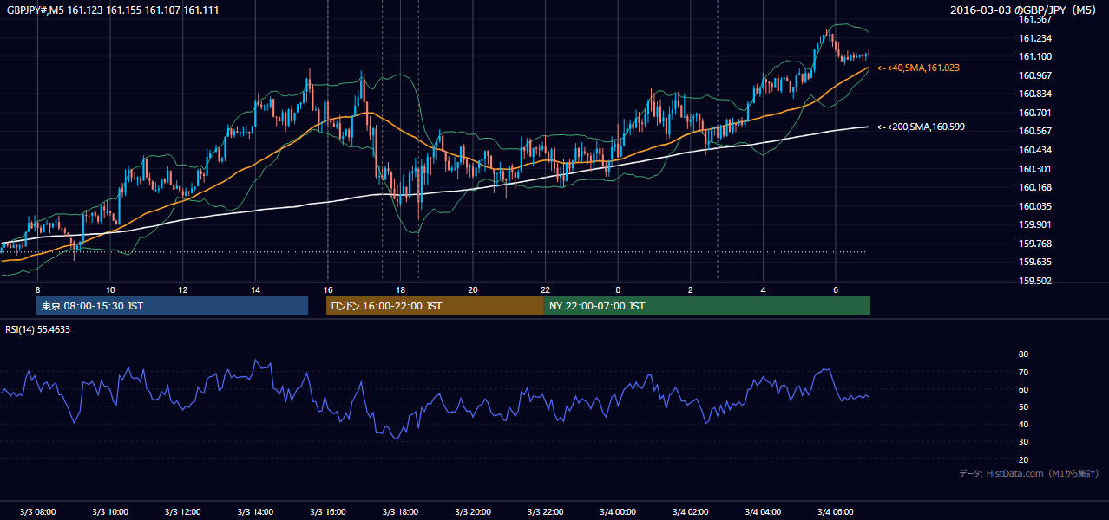Click hour label 22 beneath the price chart
This screenshot has height=520, width=1109.
pos(545,289)
